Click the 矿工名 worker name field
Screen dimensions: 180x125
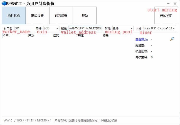(x=23, y=28)
